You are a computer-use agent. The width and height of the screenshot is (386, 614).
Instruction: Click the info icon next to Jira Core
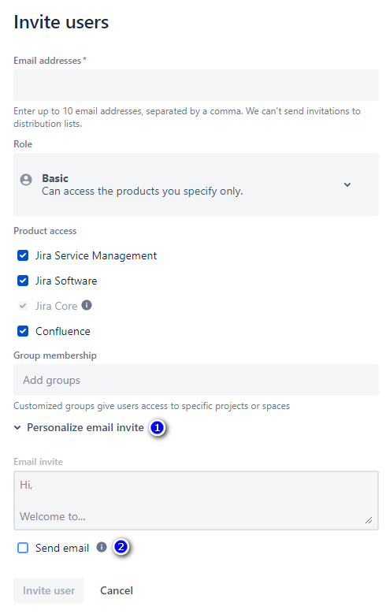pos(87,305)
